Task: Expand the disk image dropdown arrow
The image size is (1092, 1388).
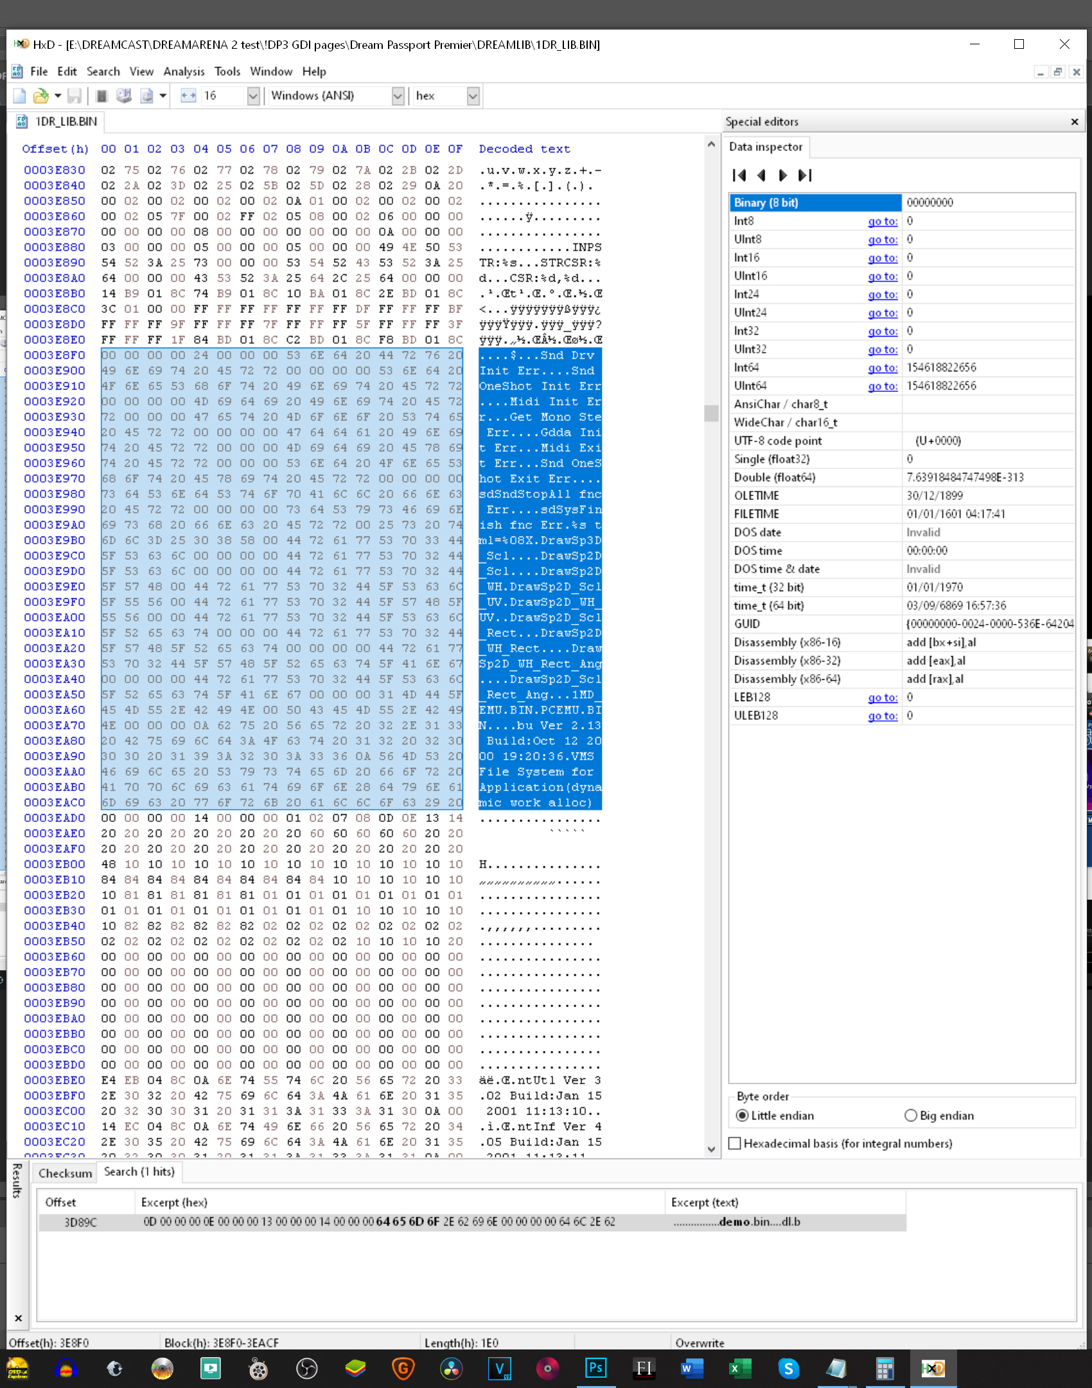Action: 163,96
